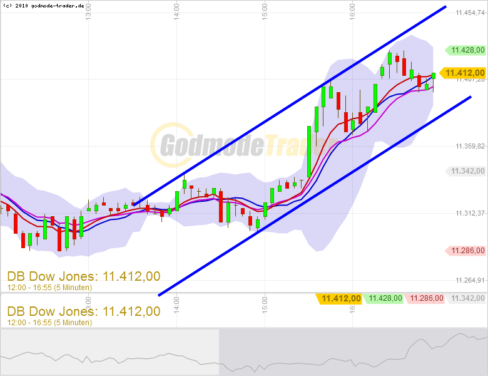
Task: Click the 11.359,82 axis value
Action: pyautogui.click(x=470, y=146)
